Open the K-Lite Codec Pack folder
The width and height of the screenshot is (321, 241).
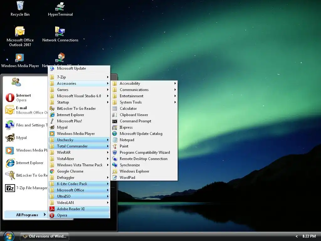79,184
